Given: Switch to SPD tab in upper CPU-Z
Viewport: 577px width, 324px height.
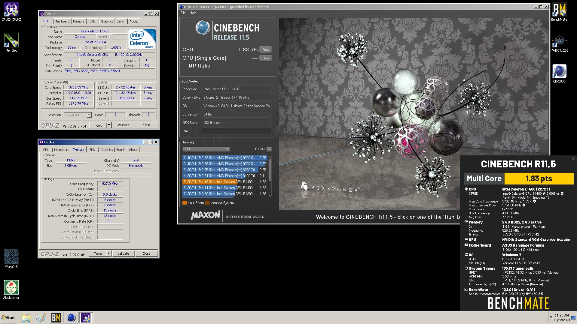Looking at the screenshot, I should (93, 21).
